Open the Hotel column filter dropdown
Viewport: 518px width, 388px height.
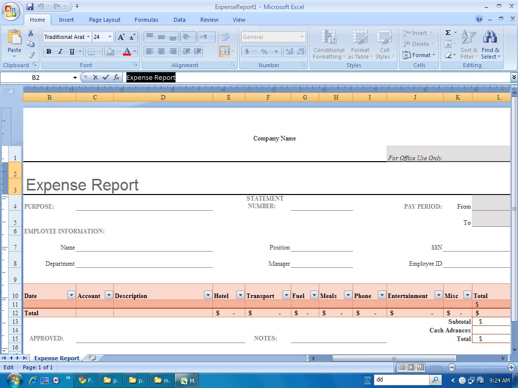[240, 295]
